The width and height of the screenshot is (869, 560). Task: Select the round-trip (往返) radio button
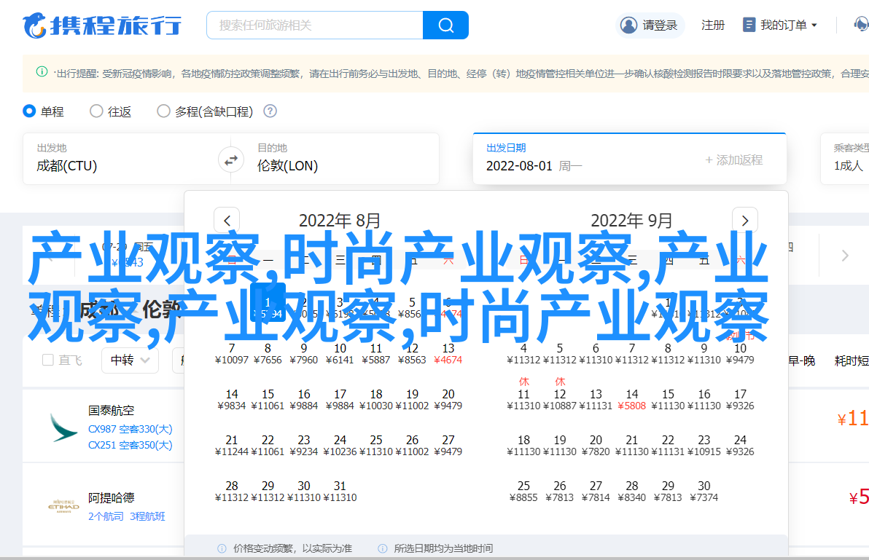(x=96, y=111)
